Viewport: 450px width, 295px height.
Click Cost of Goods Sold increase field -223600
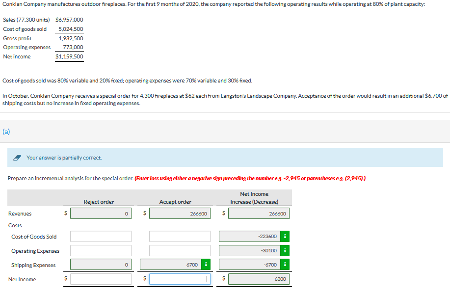[250, 236]
